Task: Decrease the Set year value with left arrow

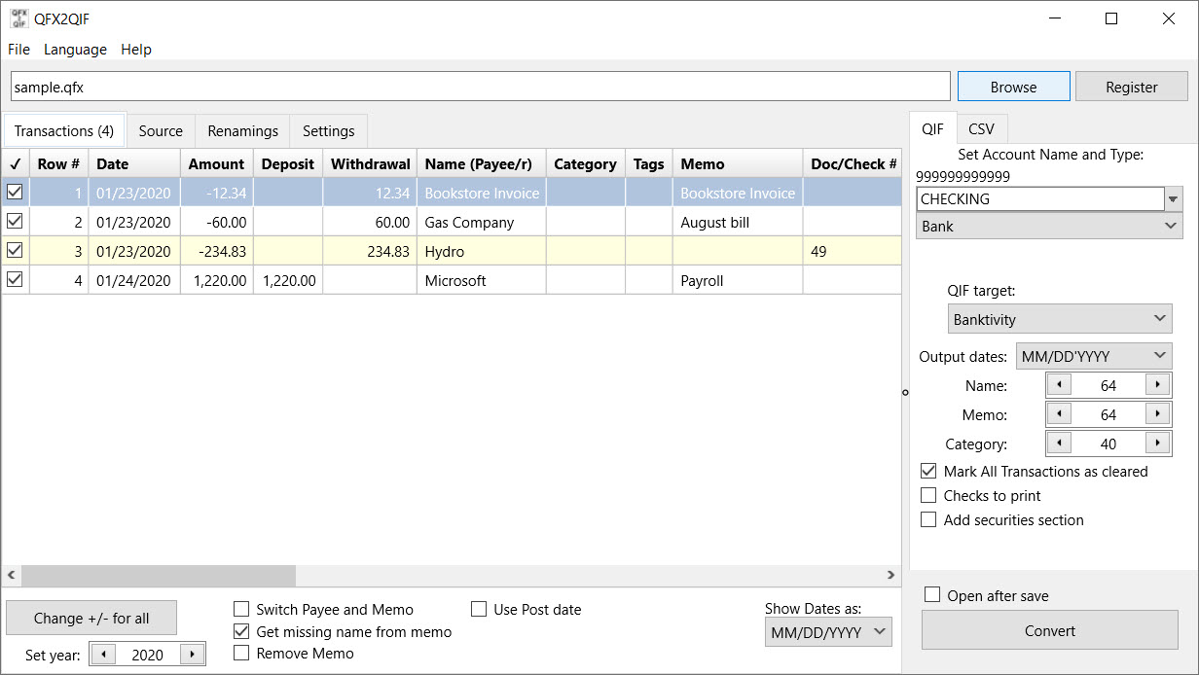Action: pyautogui.click(x=104, y=655)
